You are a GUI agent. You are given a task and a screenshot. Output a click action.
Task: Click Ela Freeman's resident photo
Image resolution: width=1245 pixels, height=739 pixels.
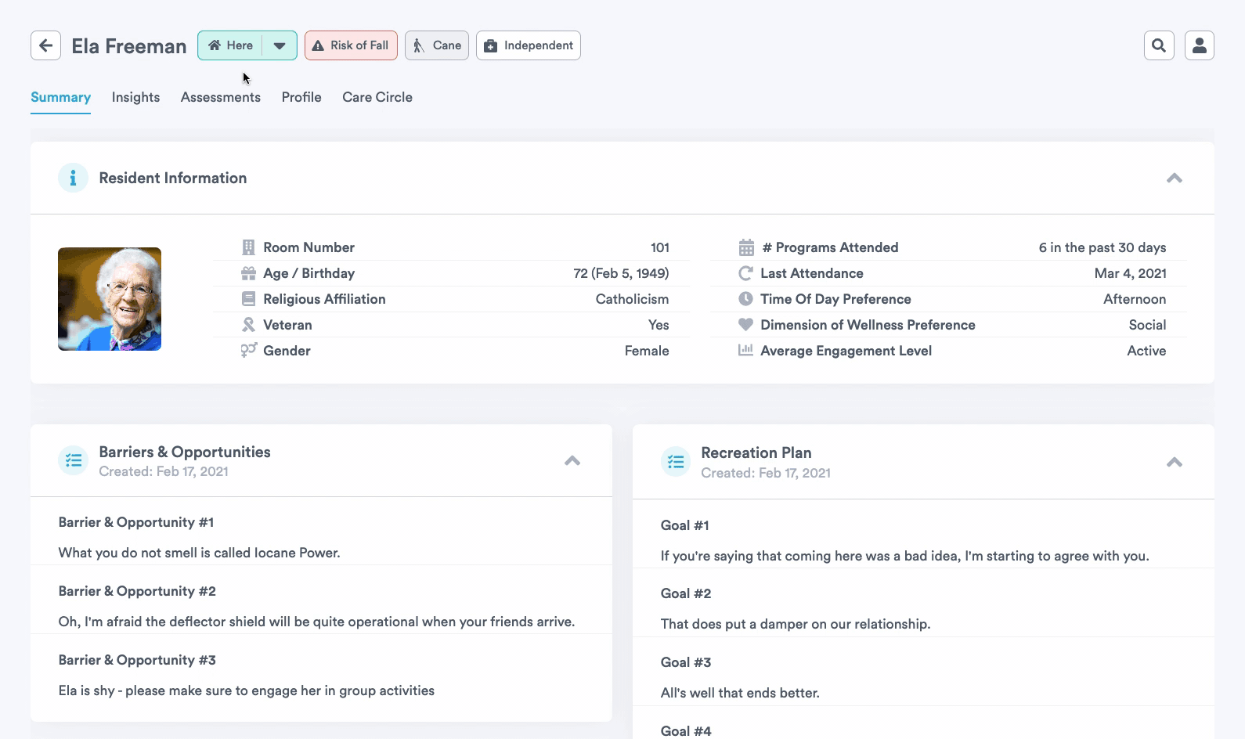click(x=110, y=299)
